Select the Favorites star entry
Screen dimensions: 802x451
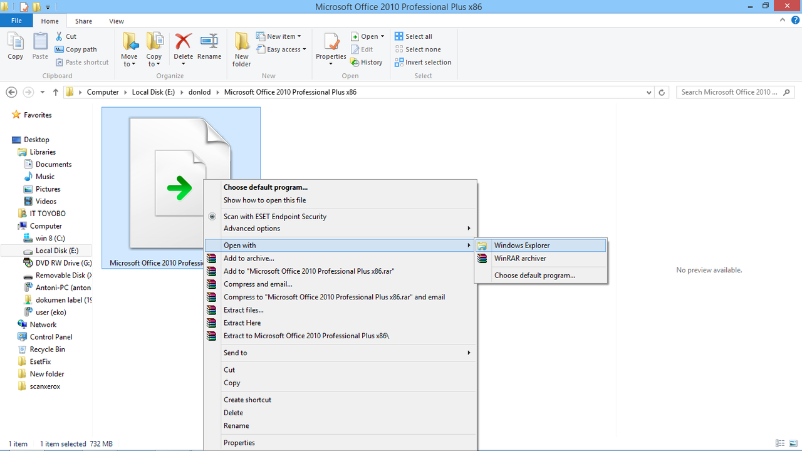coord(32,115)
